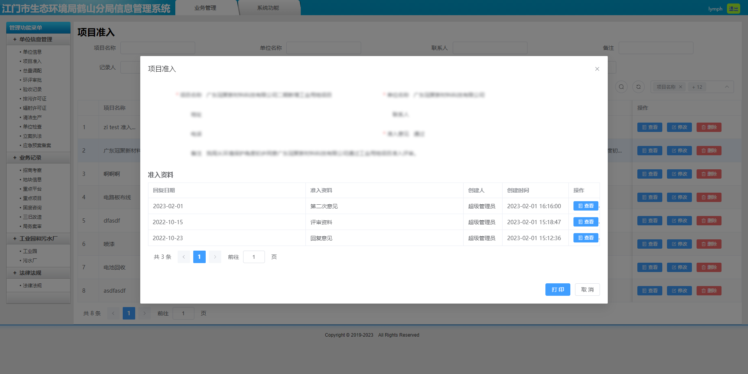Open 工业园 in sidebar
This screenshot has height=374, width=748.
click(x=30, y=251)
